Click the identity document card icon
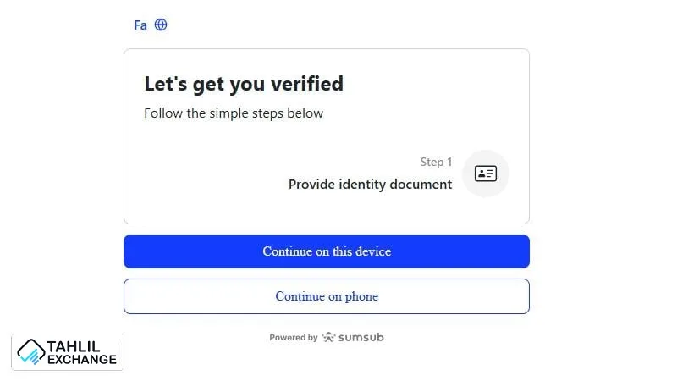This screenshot has height=381, width=677. (486, 174)
